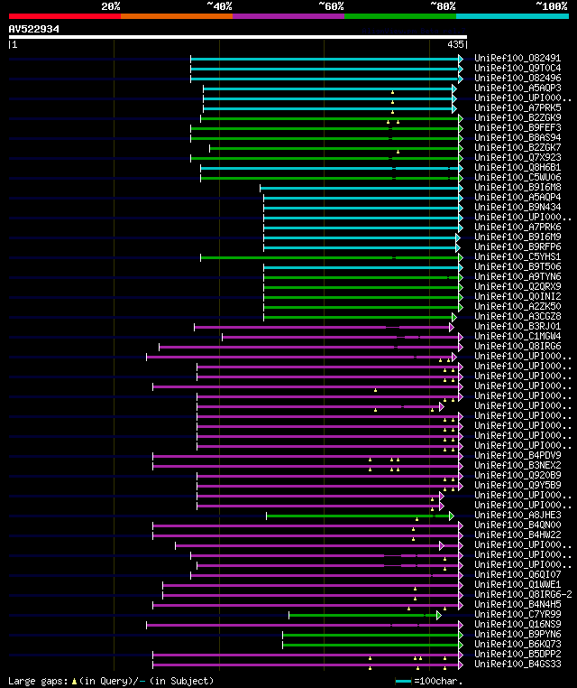This screenshot has height=688, width=577.
Task: Select hit label UniRef100_A9TYN6
Action: coord(517,276)
